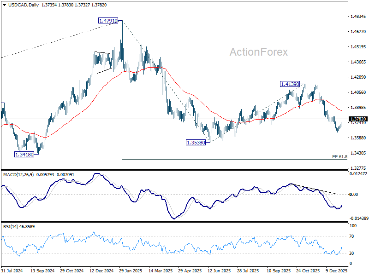Select the MACD(12,26,9) indicator label

click(18, 175)
